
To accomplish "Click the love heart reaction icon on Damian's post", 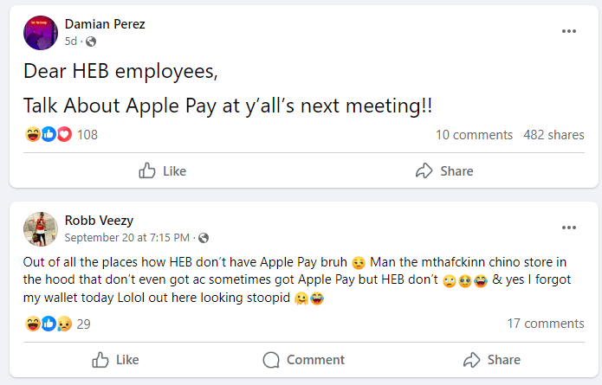I will coord(63,135).
